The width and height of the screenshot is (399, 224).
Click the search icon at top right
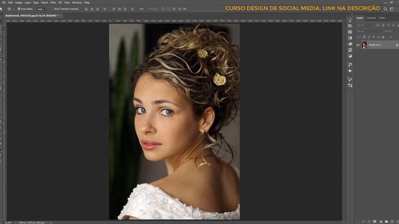385,9
